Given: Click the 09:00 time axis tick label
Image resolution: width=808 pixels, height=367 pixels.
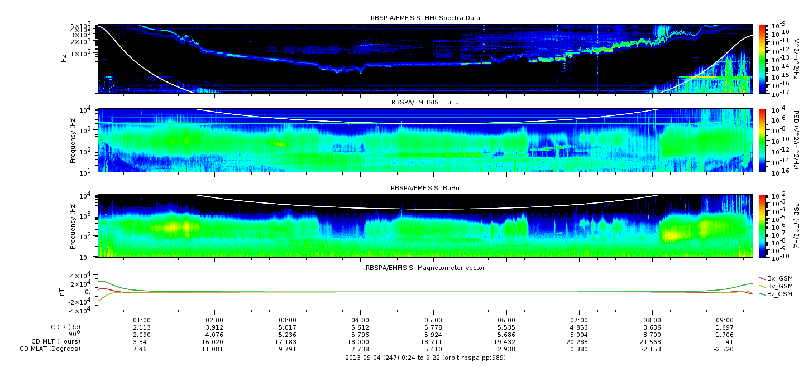Looking at the screenshot, I should [725, 320].
